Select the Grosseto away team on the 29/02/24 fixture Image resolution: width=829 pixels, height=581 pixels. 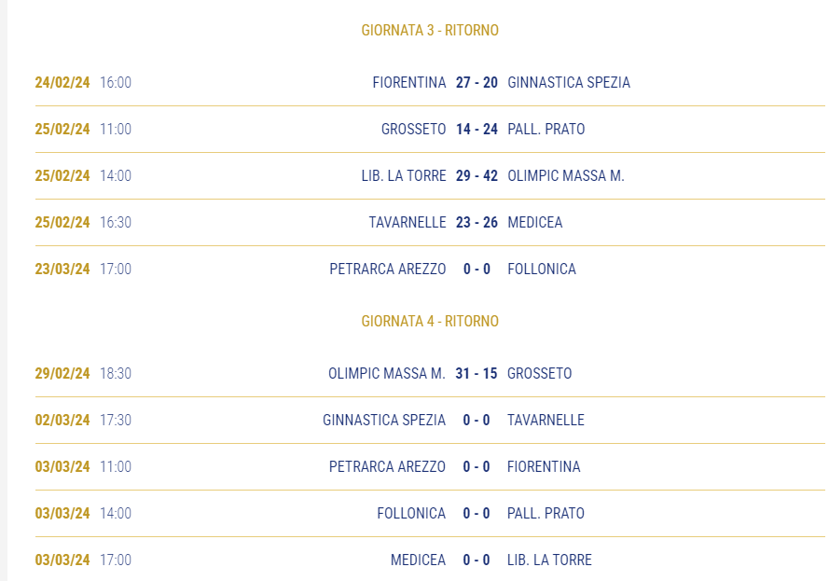(x=539, y=373)
